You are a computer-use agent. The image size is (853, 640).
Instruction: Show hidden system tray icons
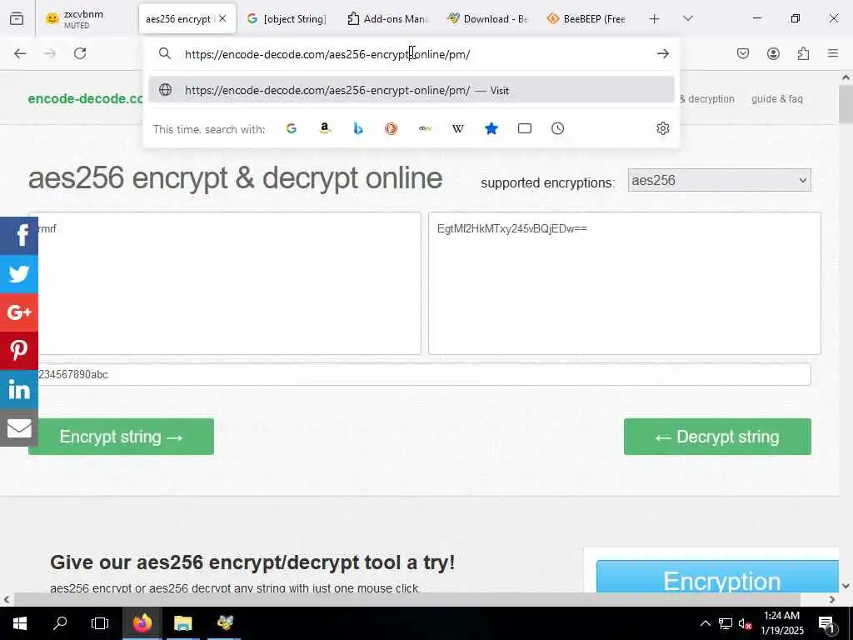(705, 623)
